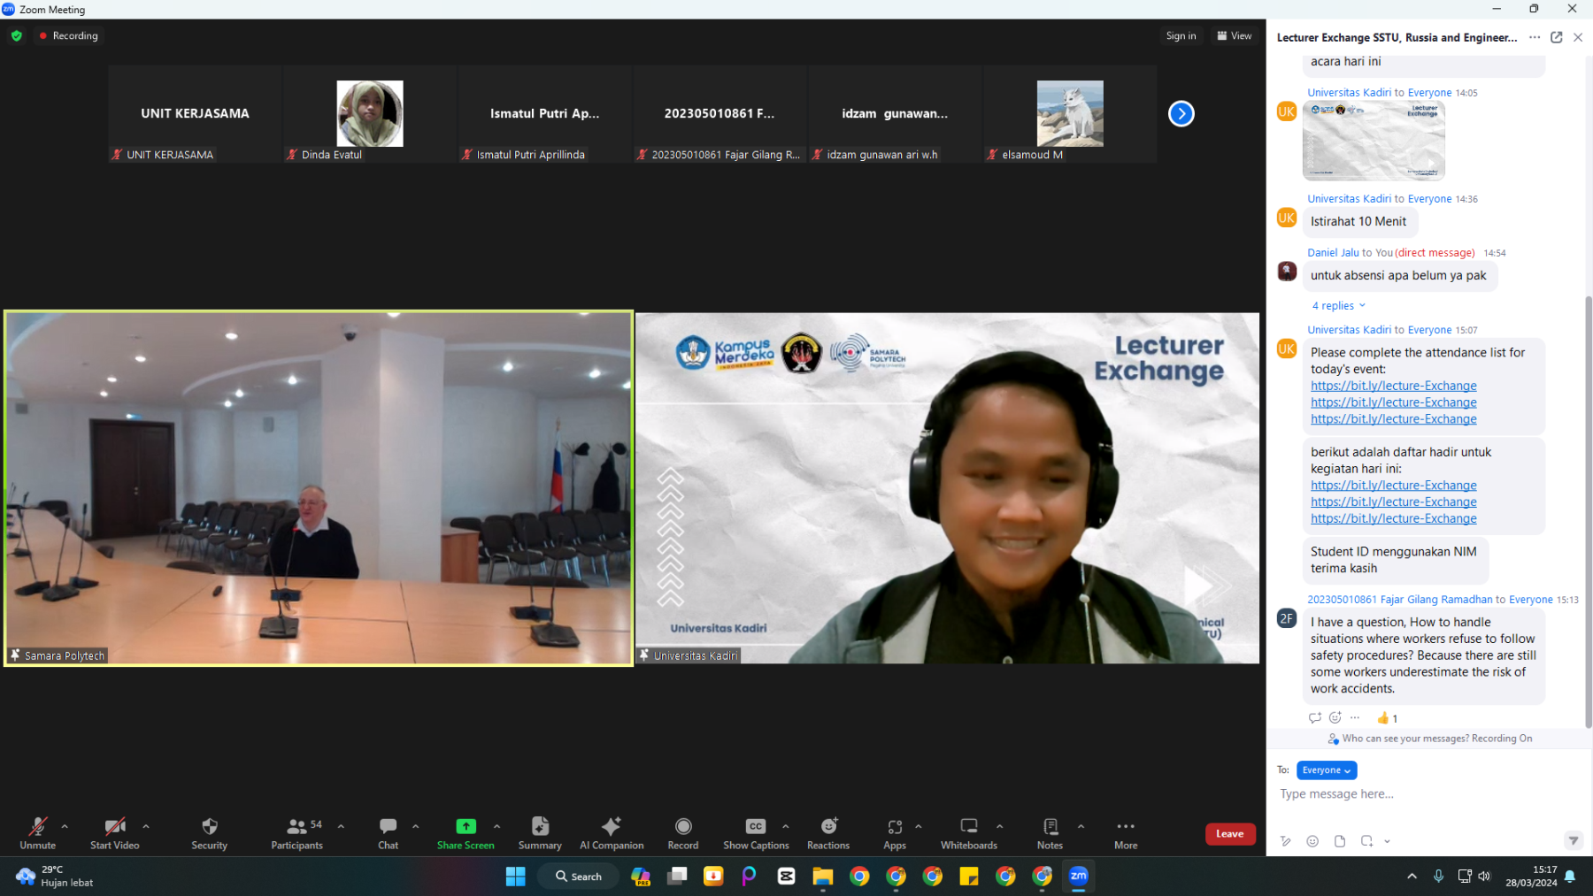Toggle the Chat panel
1593x896 pixels.
click(x=388, y=833)
